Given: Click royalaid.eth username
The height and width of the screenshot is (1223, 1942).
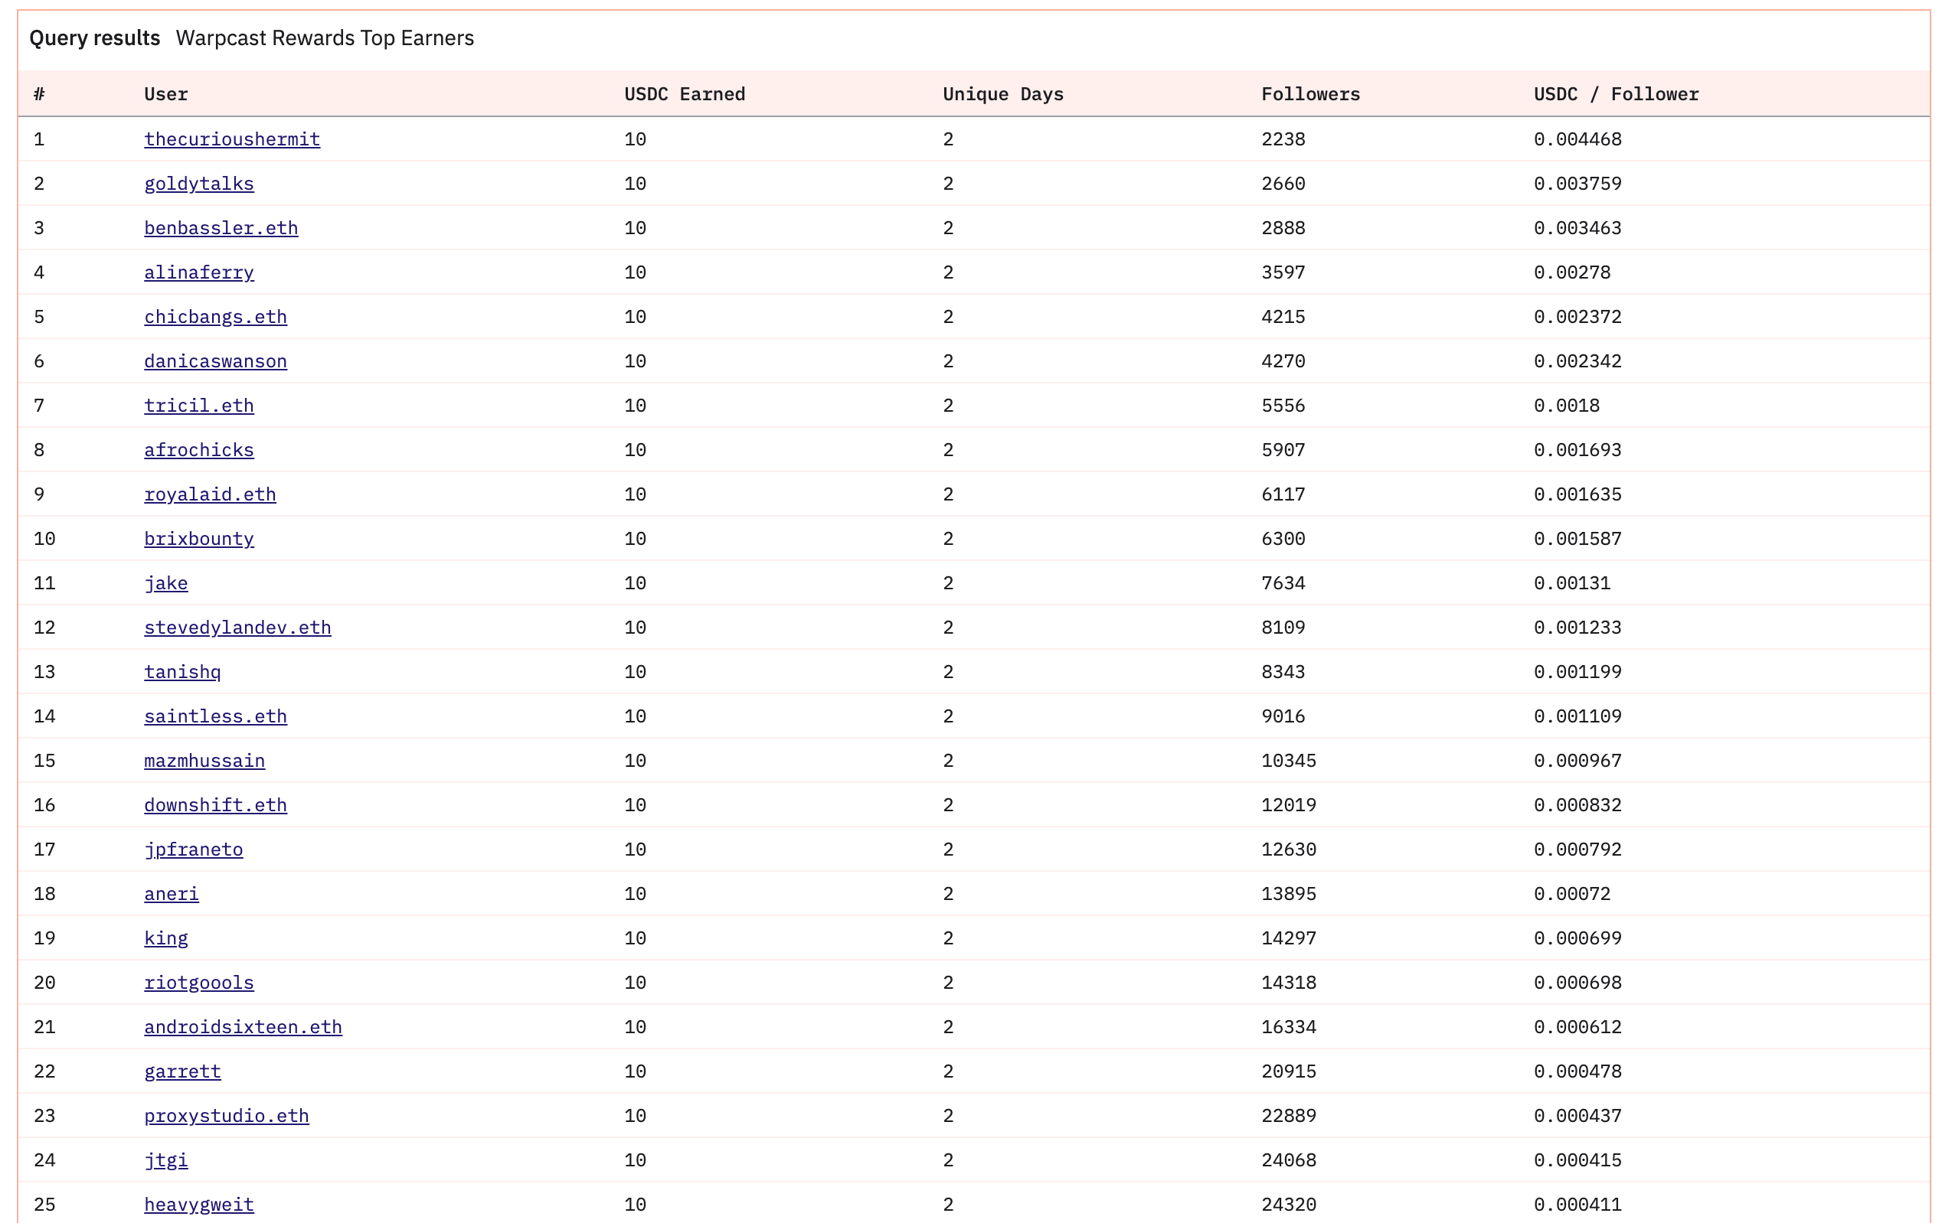Looking at the screenshot, I should tap(210, 494).
